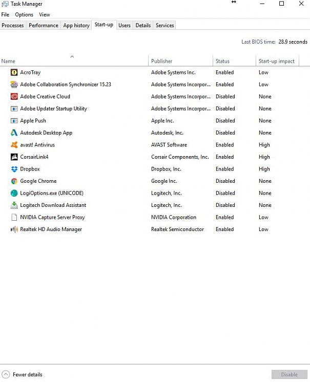The image size is (310, 385).
Task: Click 'Google Inc.' publisher cell
Action: pyautogui.click(x=164, y=181)
